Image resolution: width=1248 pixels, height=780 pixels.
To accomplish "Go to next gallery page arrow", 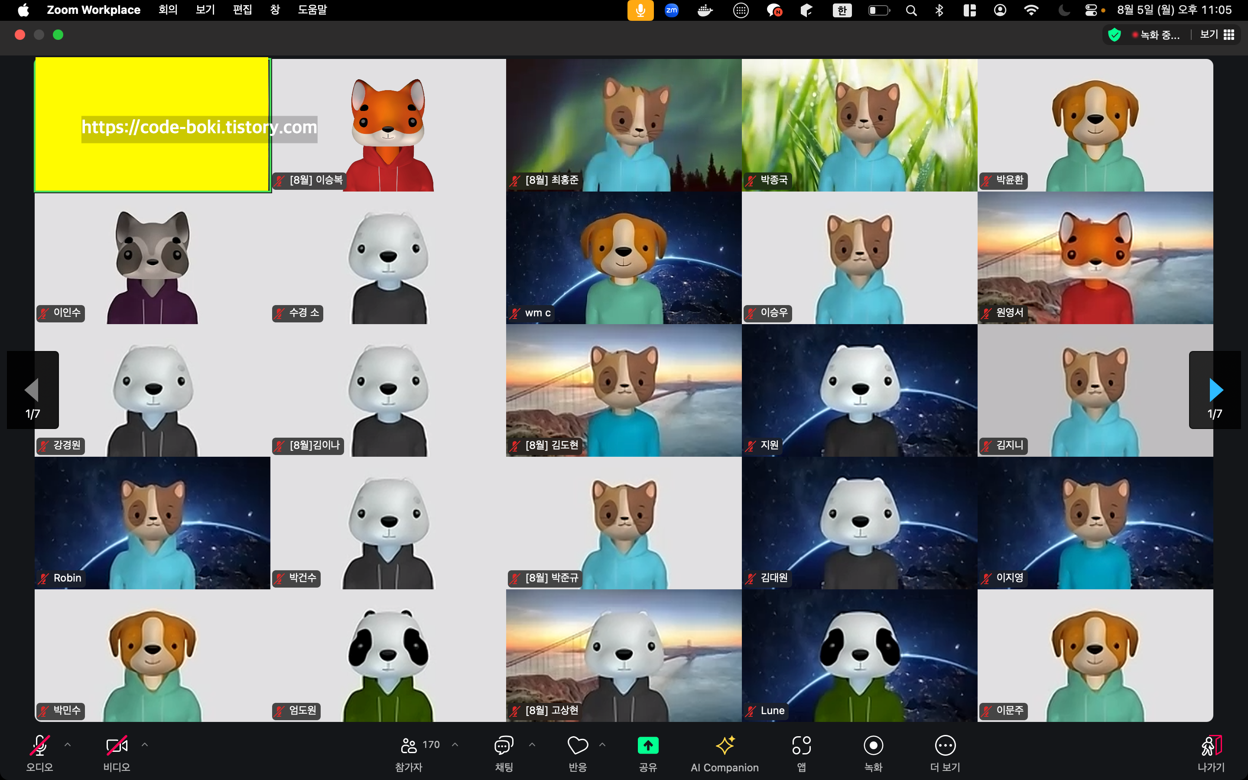I will 1215,390.
